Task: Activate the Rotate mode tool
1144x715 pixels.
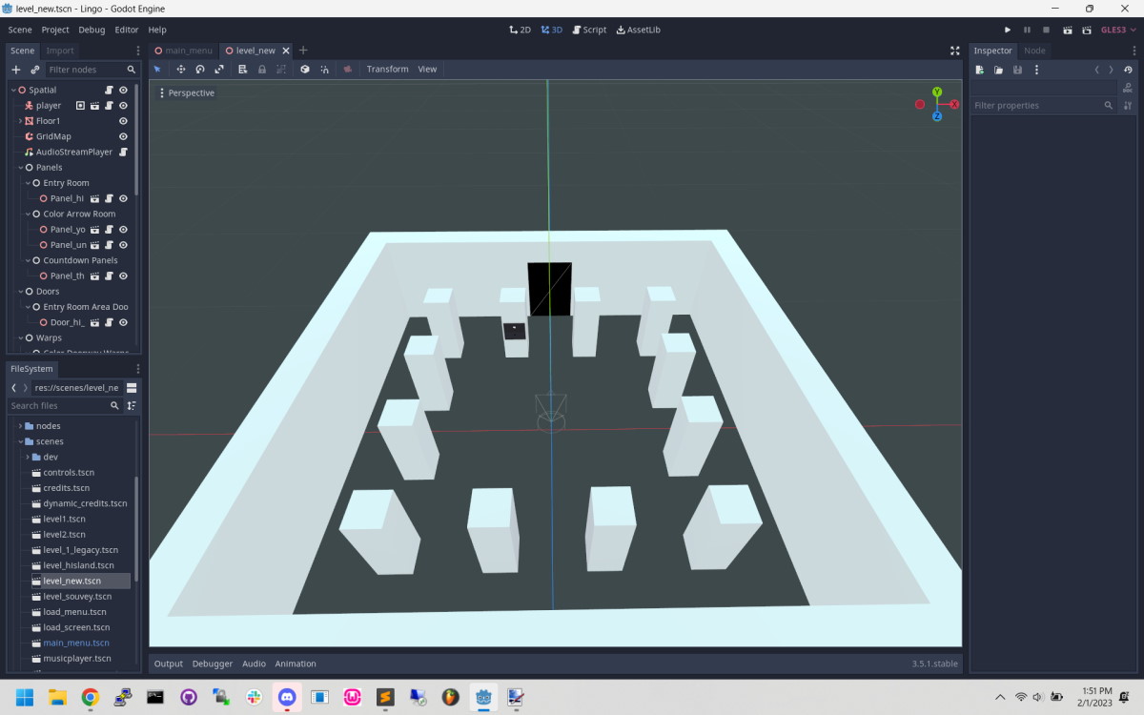Action: pyautogui.click(x=200, y=70)
